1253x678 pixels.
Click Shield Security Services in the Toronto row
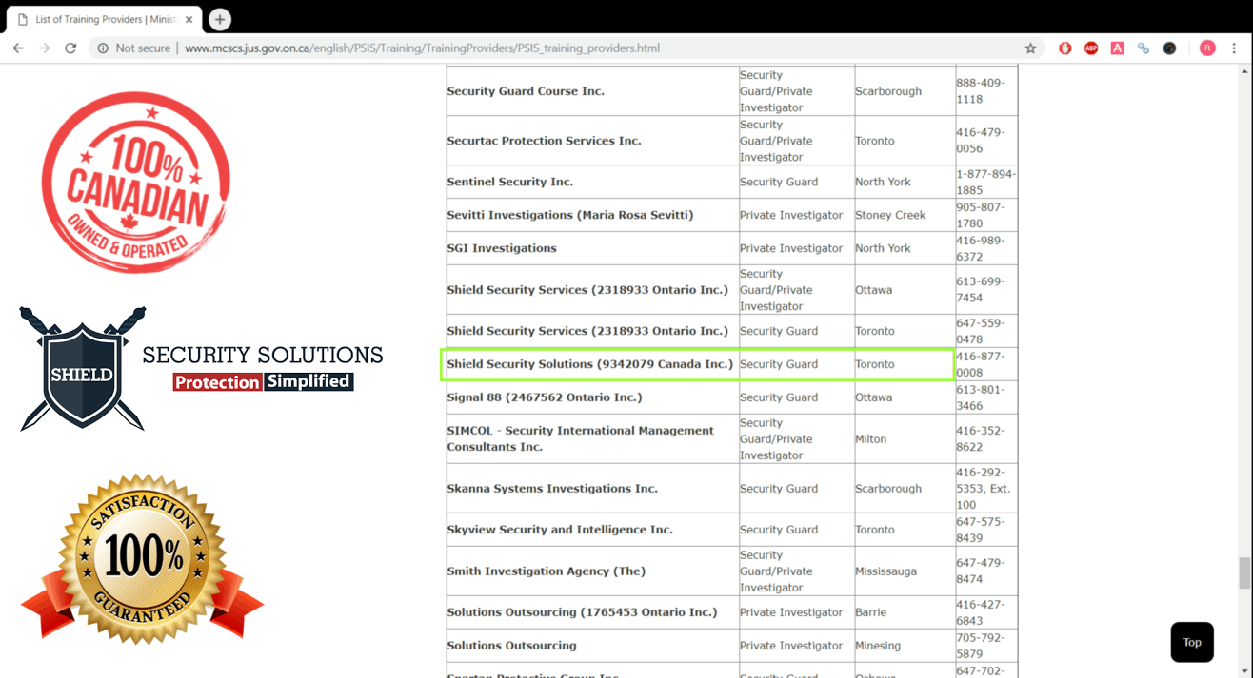coord(587,331)
